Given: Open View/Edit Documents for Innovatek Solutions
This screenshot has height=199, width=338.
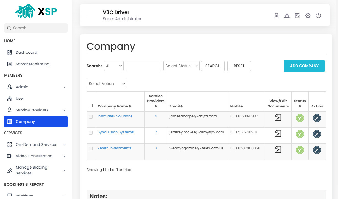Looking at the screenshot, I should pyautogui.click(x=278, y=117).
